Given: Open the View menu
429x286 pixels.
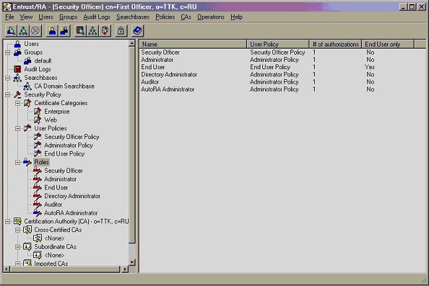Looking at the screenshot, I should click(x=26, y=17).
